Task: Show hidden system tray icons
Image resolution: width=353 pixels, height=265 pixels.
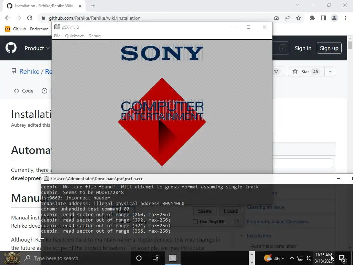Action: pos(292,258)
